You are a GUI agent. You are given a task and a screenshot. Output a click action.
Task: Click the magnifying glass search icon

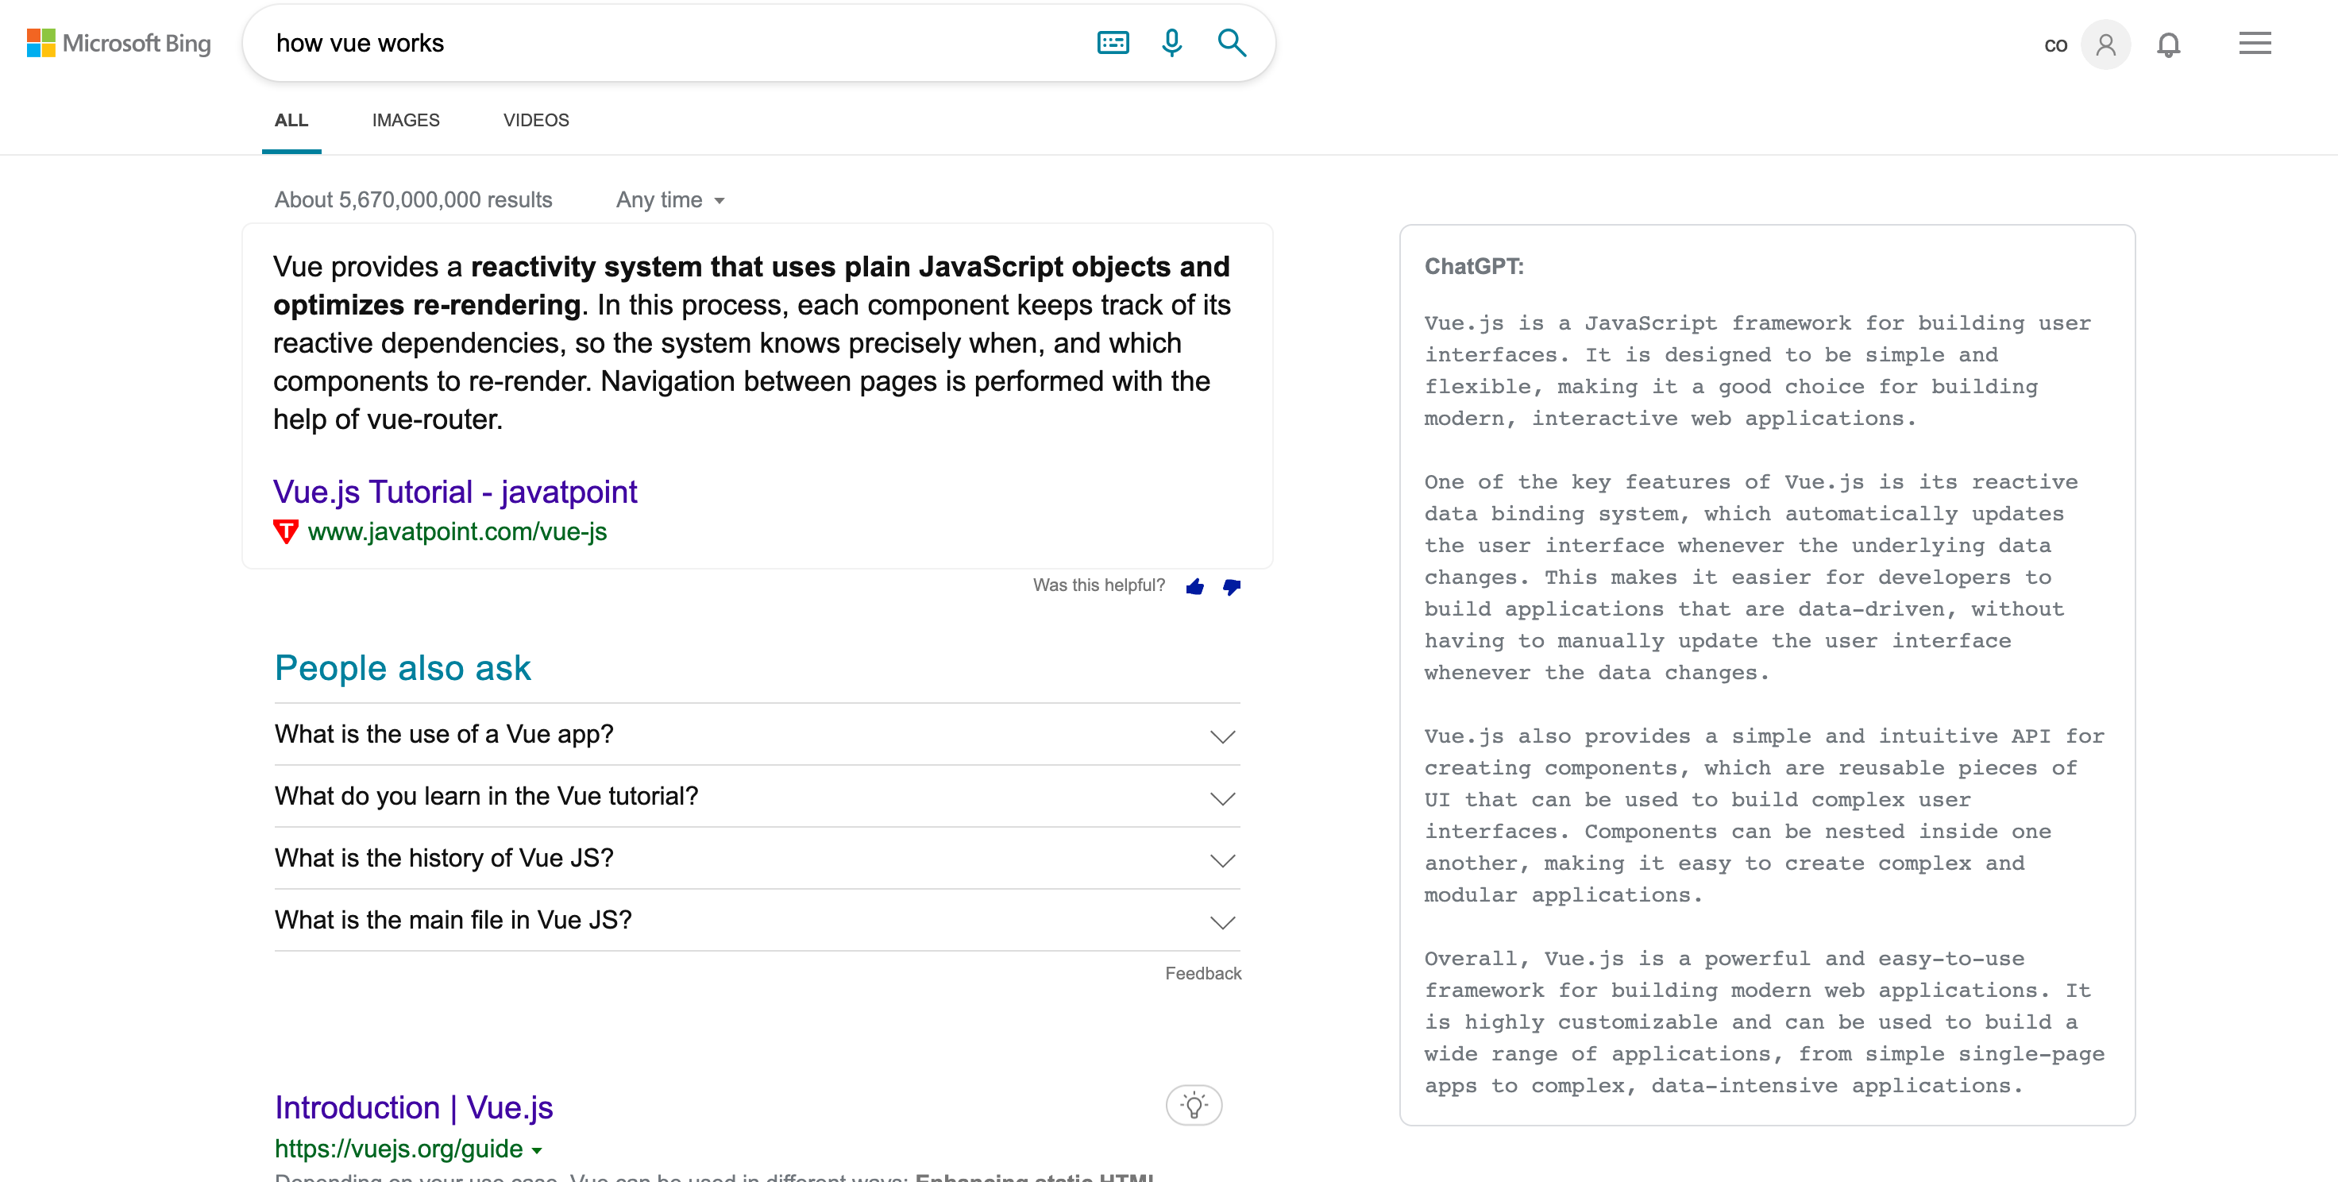(1231, 43)
